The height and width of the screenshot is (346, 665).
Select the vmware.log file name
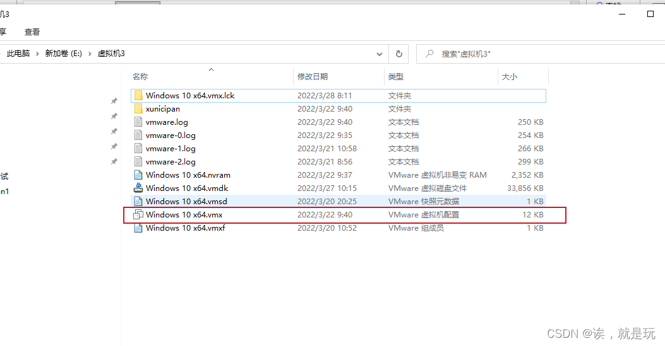[167, 122]
